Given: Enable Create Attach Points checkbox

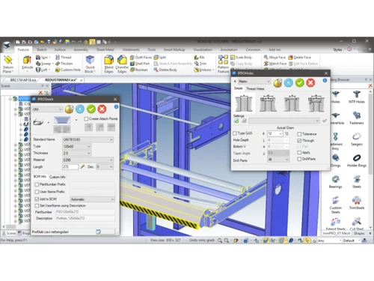Looking at the screenshot, I should (x=86, y=118).
